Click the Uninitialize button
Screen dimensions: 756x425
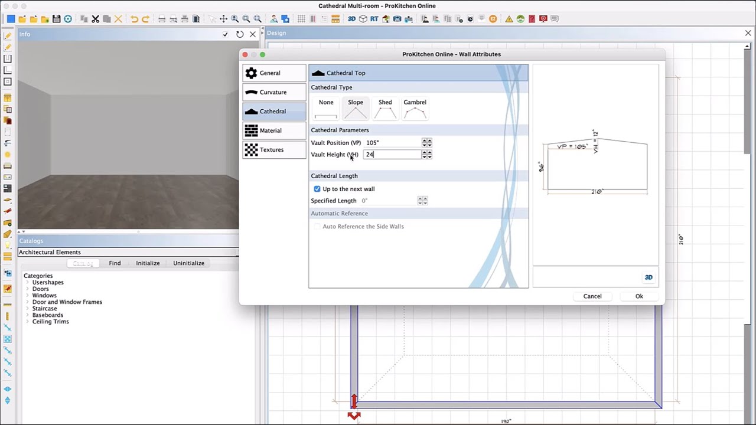(189, 263)
